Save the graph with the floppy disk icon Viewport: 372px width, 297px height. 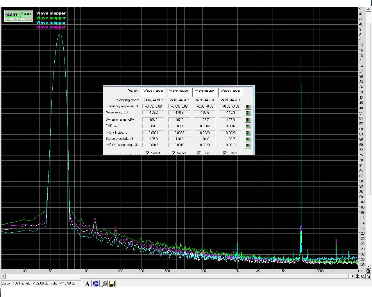coord(112,284)
